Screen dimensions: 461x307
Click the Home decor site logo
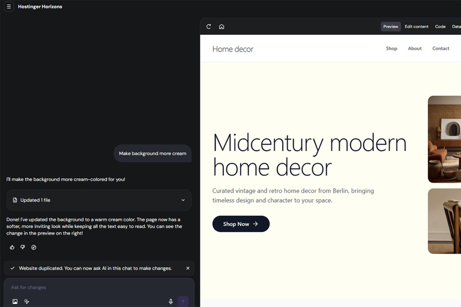pos(232,49)
